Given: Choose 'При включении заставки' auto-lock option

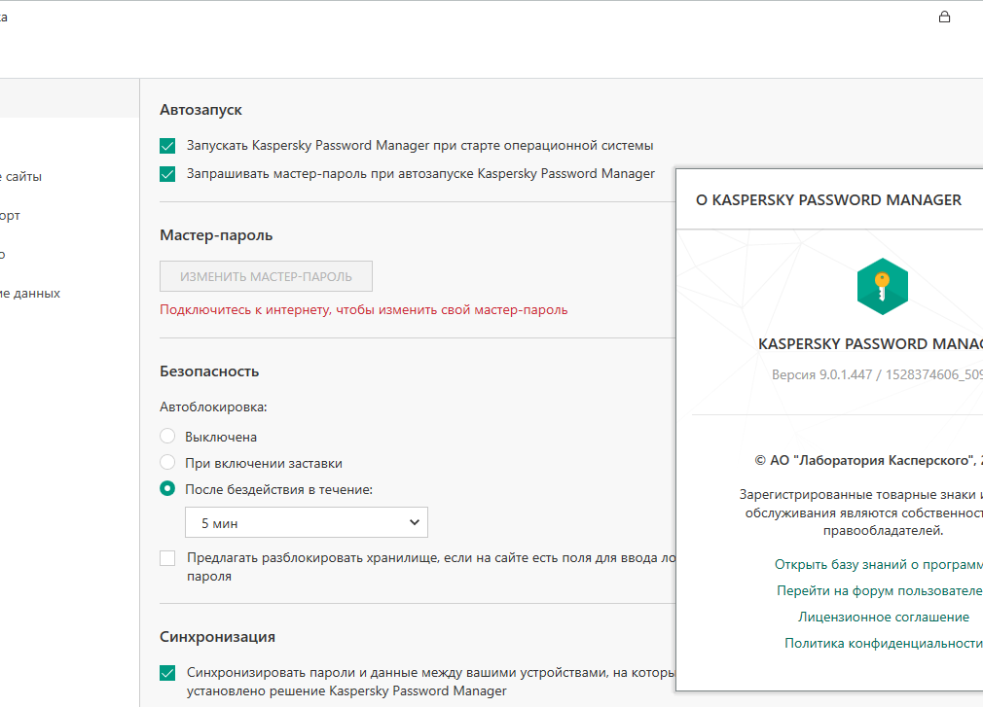Looking at the screenshot, I should click(167, 462).
